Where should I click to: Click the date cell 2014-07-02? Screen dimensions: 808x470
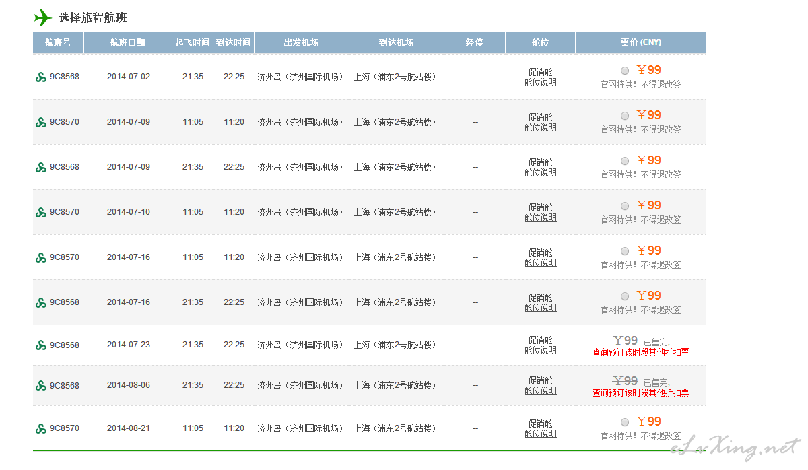tap(129, 77)
